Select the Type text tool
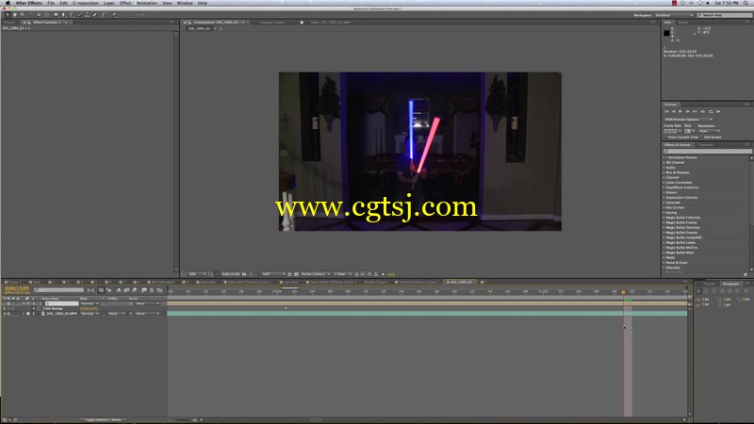This screenshot has height=424, width=754. point(71,14)
